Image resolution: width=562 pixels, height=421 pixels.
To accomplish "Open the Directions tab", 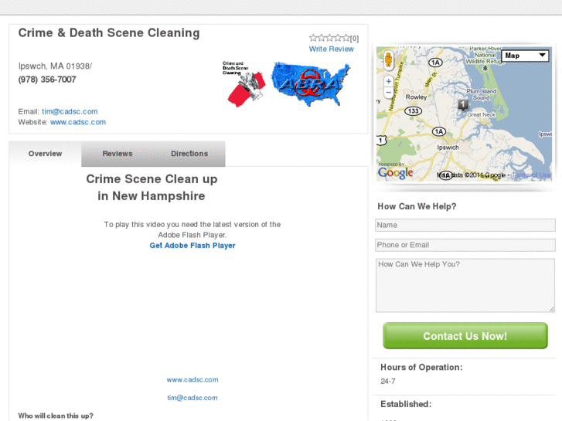I will pos(189,154).
